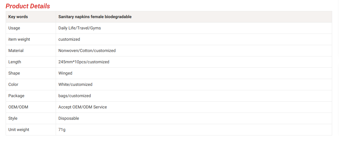The height and width of the screenshot is (142, 339).
Task: Click the Color row label
Action: click(x=13, y=84)
